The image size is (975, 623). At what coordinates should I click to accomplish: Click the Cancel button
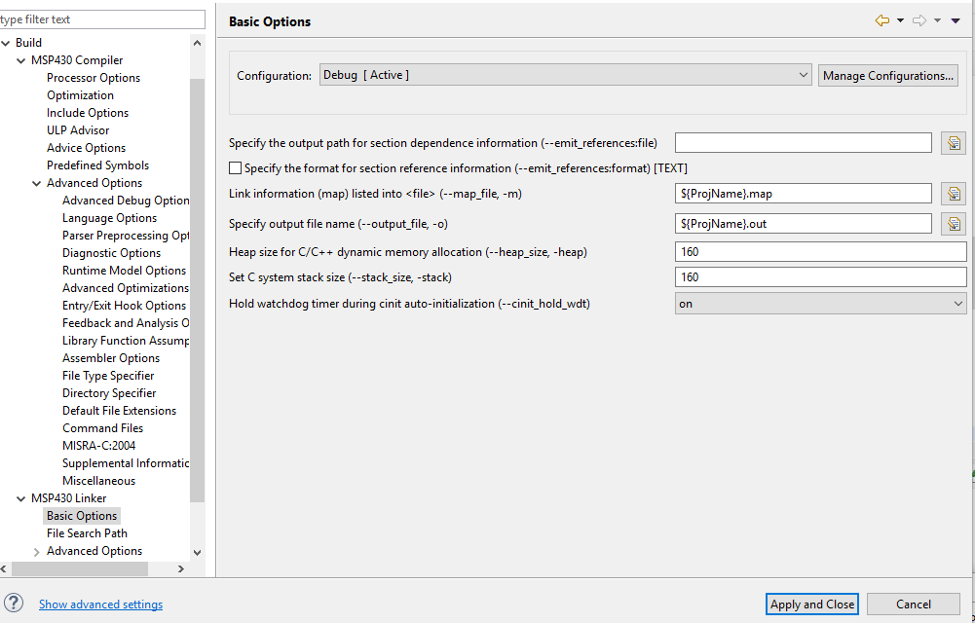coord(913,604)
